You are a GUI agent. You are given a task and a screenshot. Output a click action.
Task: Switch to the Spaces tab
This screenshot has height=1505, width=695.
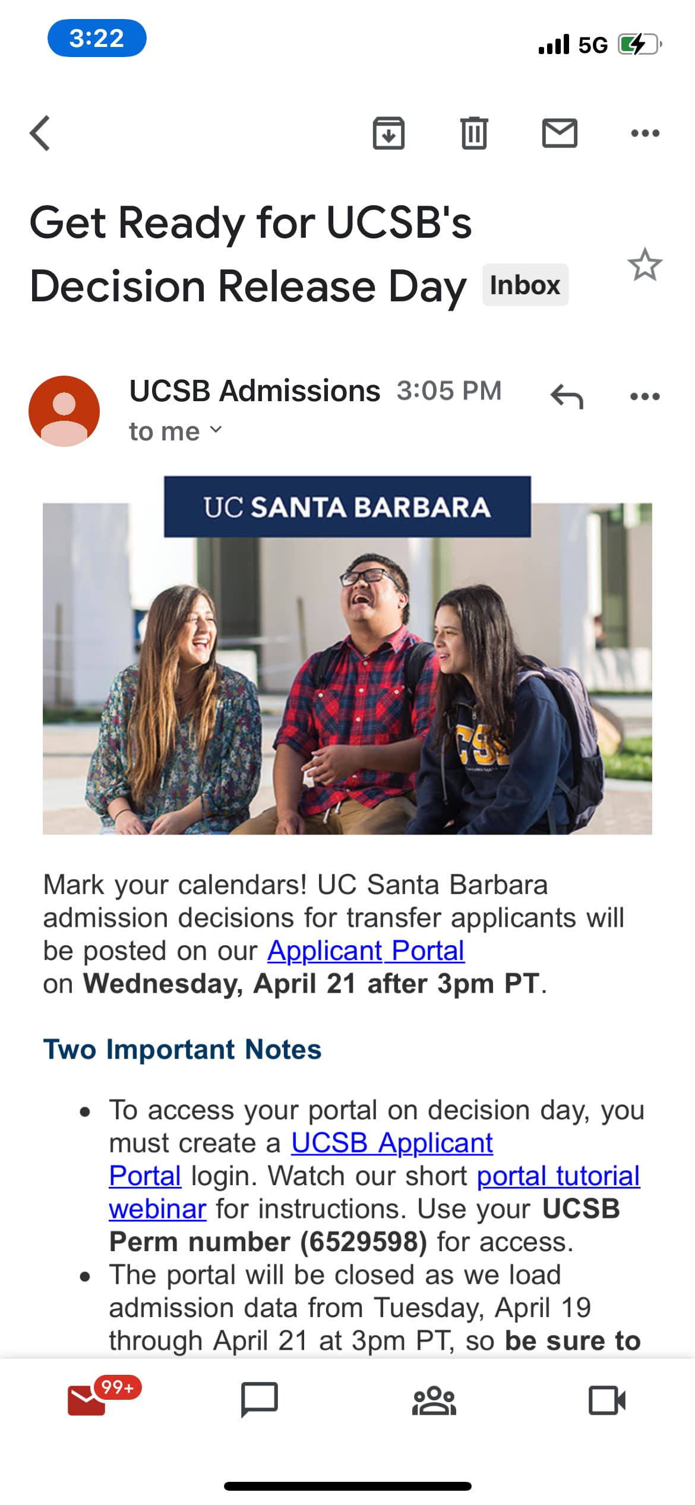pyautogui.click(x=434, y=1400)
